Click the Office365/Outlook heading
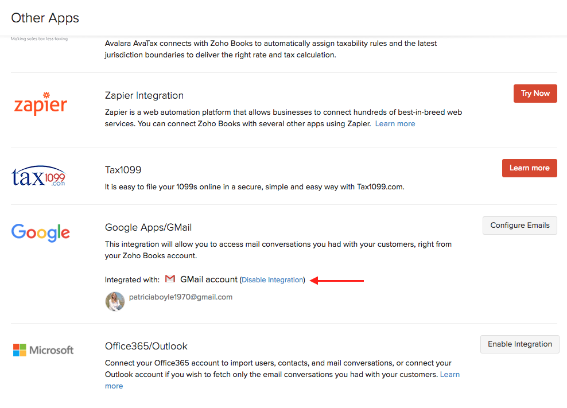567x408 pixels. coord(146,346)
